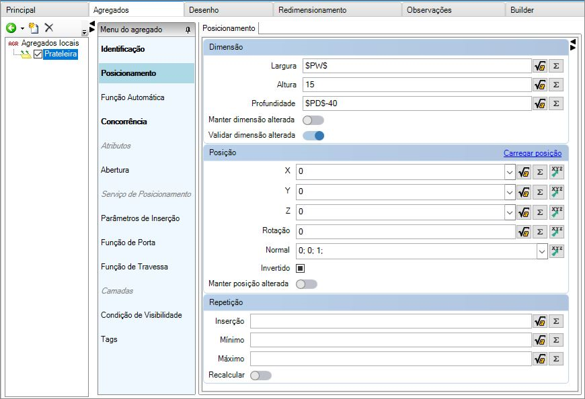The height and width of the screenshot is (399, 585).
Task: Enable the Recalcular switch
Action: [261, 375]
